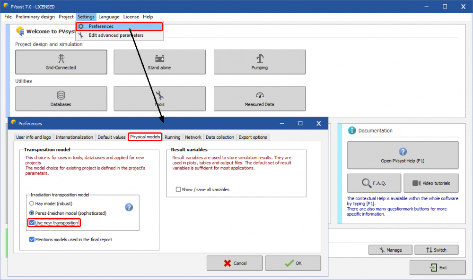Click the blue question mark help icon
Viewport: 473px width, 280px height.
click(129, 207)
